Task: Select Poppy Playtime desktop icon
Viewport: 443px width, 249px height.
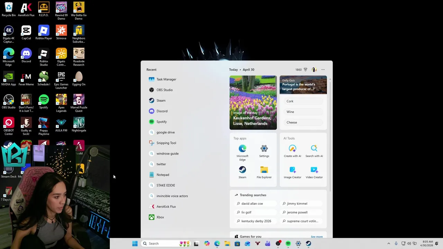Action: pos(44,127)
